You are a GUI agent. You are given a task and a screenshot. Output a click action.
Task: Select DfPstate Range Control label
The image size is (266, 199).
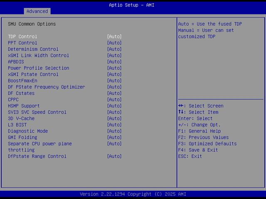[37, 156]
